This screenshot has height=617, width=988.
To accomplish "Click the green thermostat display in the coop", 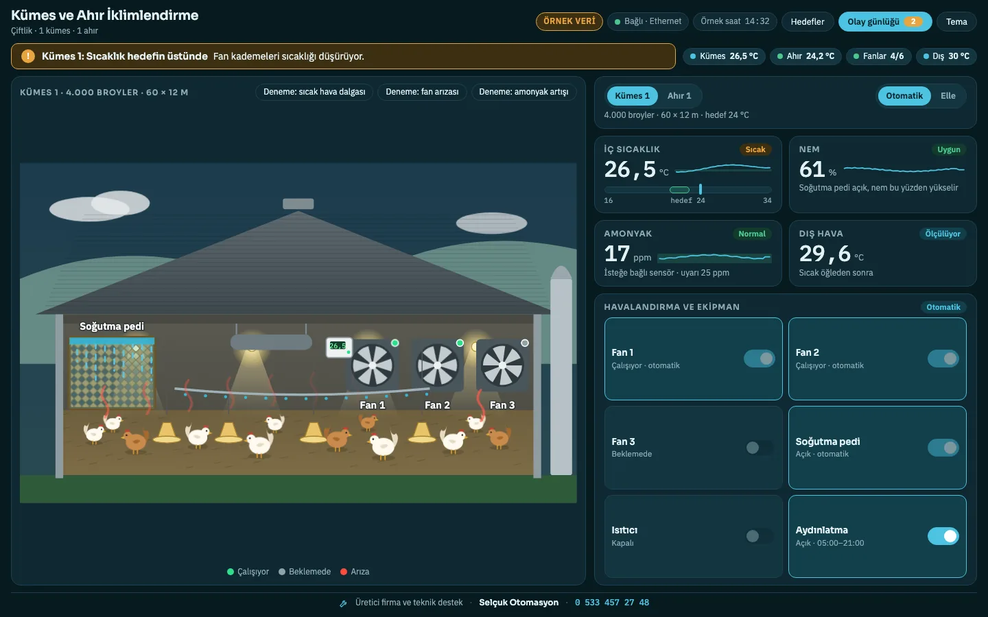I will coord(339,347).
